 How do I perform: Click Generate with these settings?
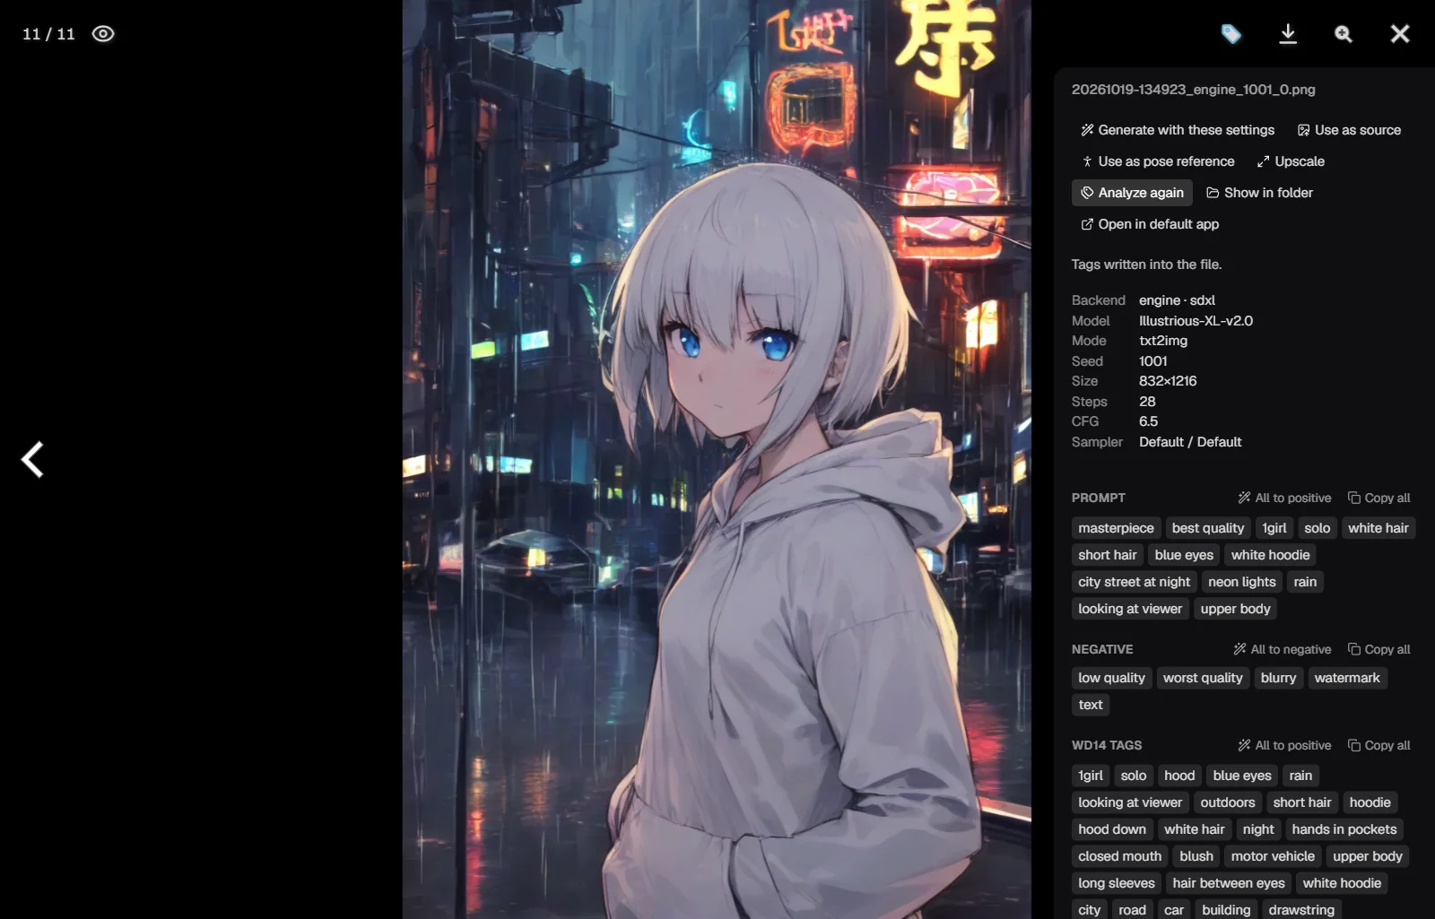tap(1178, 130)
